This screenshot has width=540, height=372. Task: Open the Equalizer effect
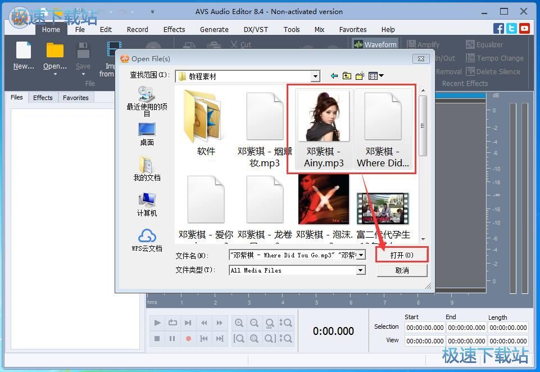click(484, 44)
